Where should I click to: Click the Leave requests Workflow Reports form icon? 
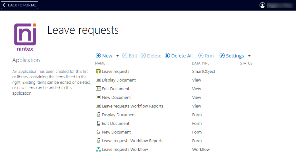click(x=98, y=141)
